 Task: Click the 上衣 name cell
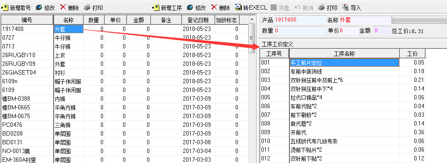point(69,55)
